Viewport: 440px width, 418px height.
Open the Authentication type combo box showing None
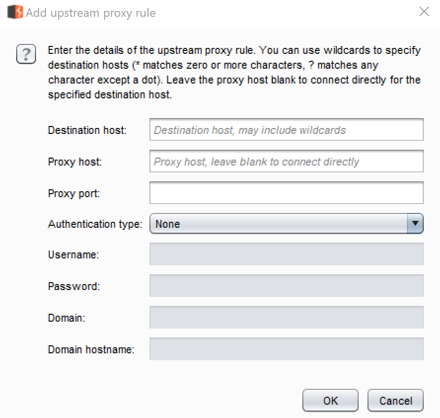(x=279, y=224)
